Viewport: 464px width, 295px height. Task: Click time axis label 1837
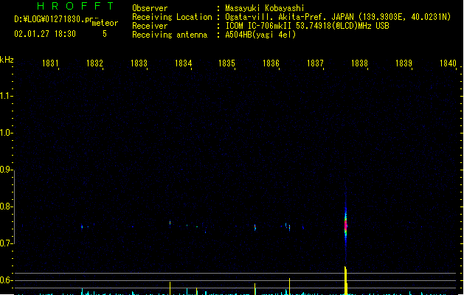315,63
